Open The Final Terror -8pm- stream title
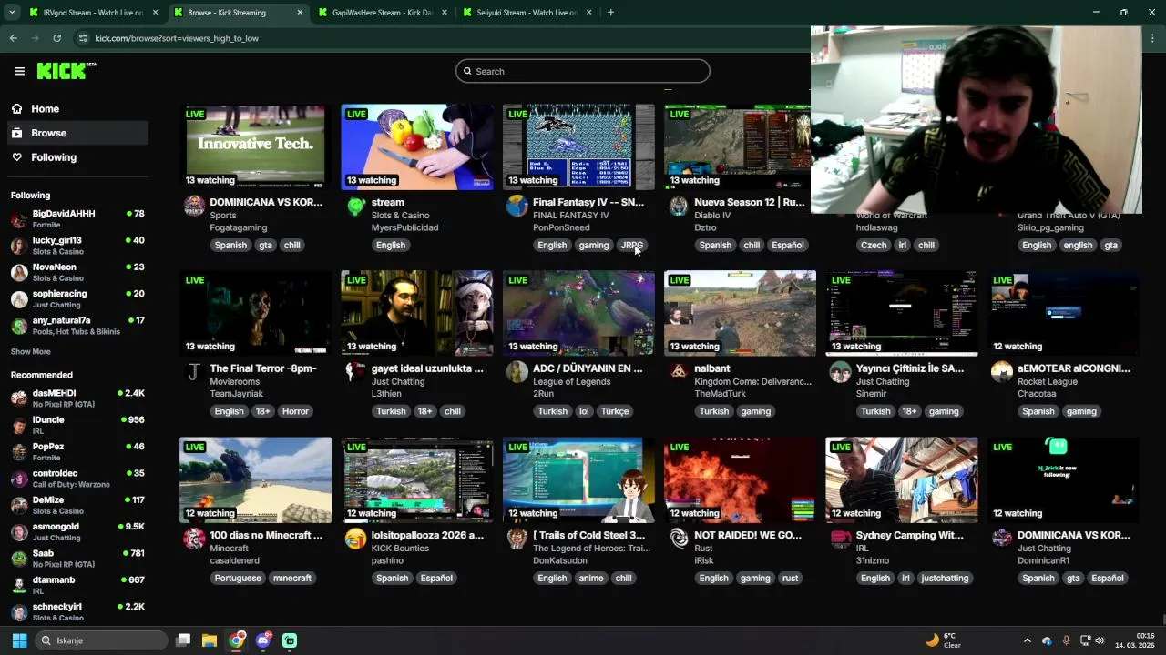1166x655 pixels. click(x=263, y=368)
